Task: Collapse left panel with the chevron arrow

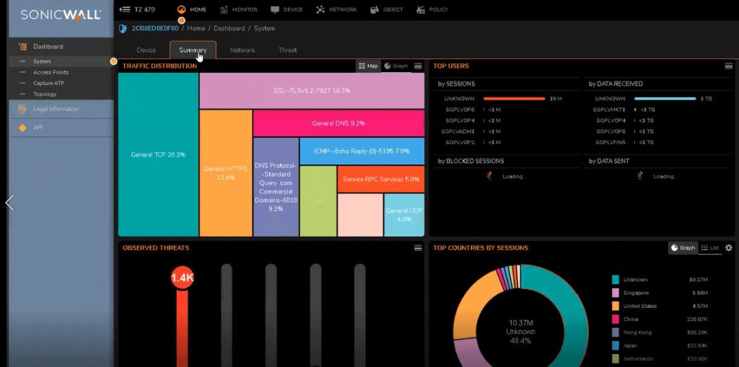Action: [x=9, y=203]
